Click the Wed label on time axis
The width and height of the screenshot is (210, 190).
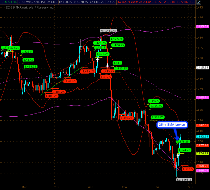[90, 187]
